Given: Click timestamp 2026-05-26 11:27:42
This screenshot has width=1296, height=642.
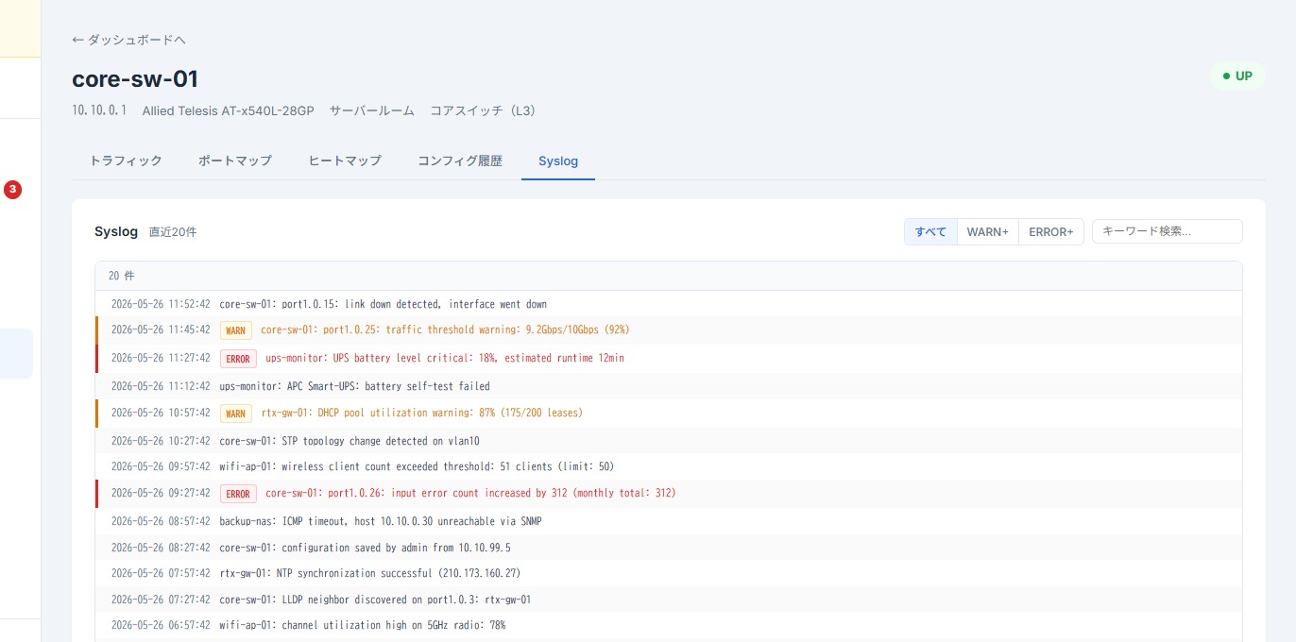Looking at the screenshot, I should (161, 359).
